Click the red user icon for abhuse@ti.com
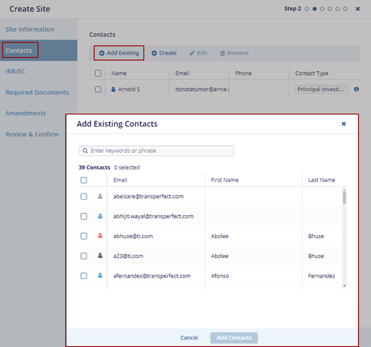This screenshot has width=371, height=347. 100,236
